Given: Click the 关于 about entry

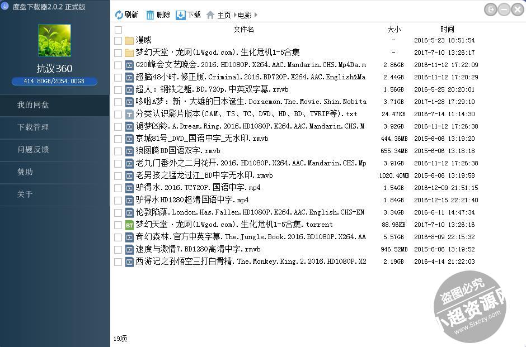Looking at the screenshot, I should (x=25, y=194).
